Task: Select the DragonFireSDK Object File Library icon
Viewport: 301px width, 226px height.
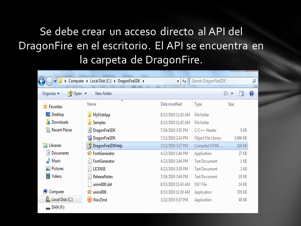Action: (89, 138)
